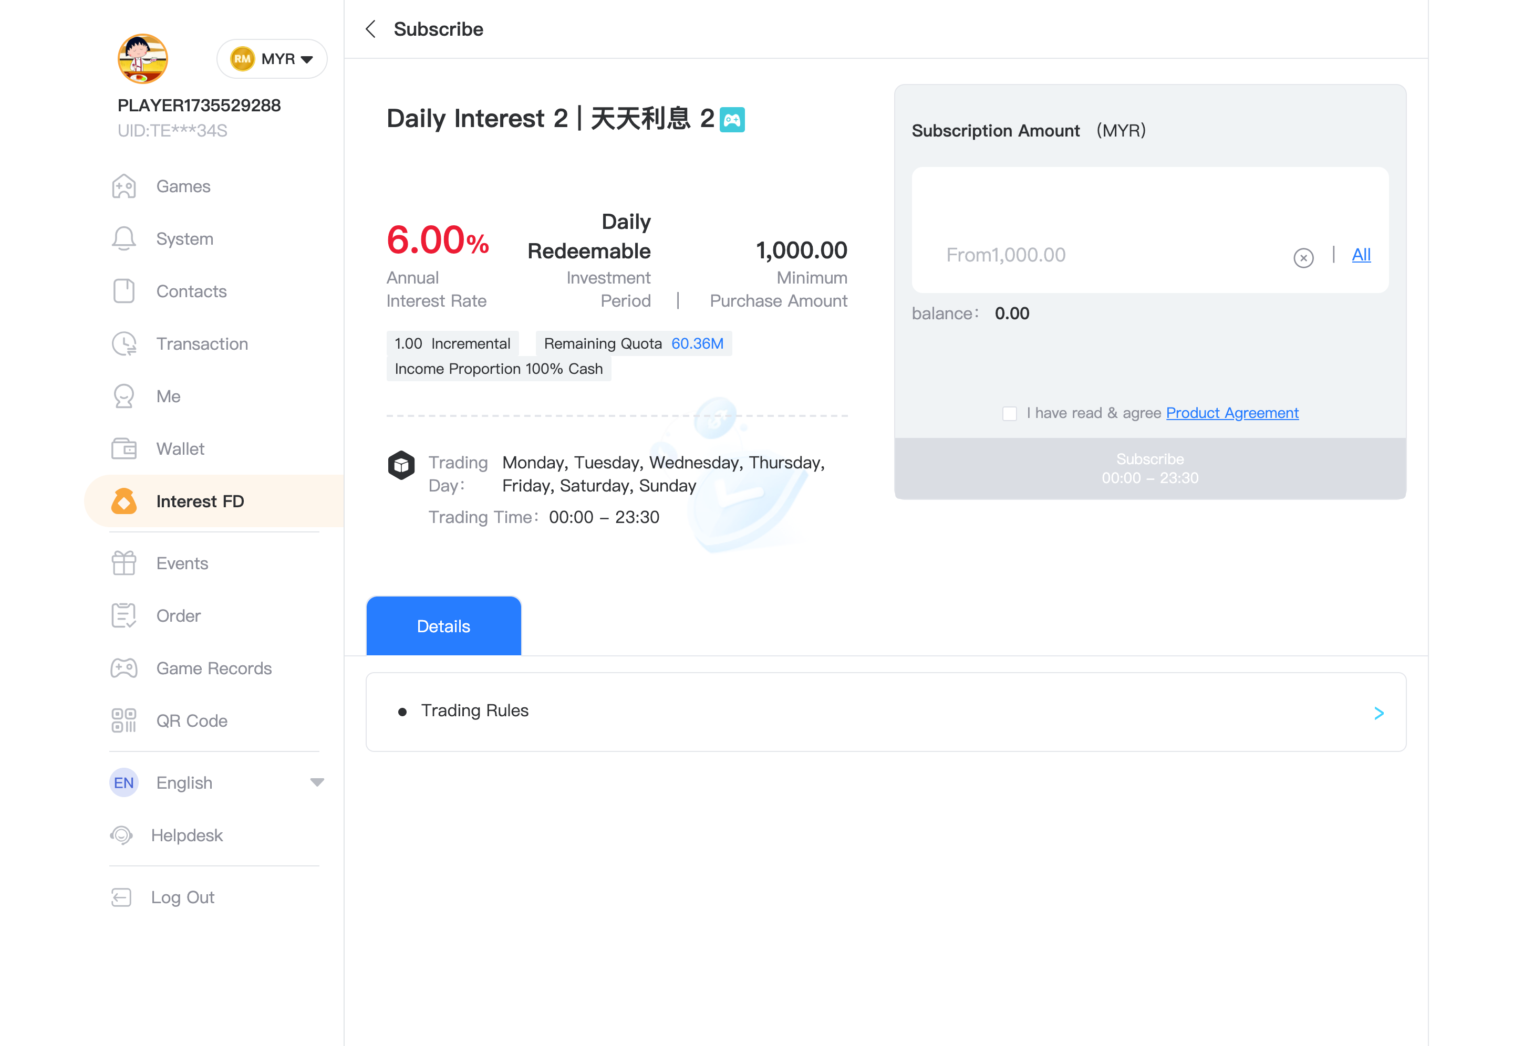Open the Game Records controller icon
This screenshot has width=1513, height=1046.
tap(124, 668)
